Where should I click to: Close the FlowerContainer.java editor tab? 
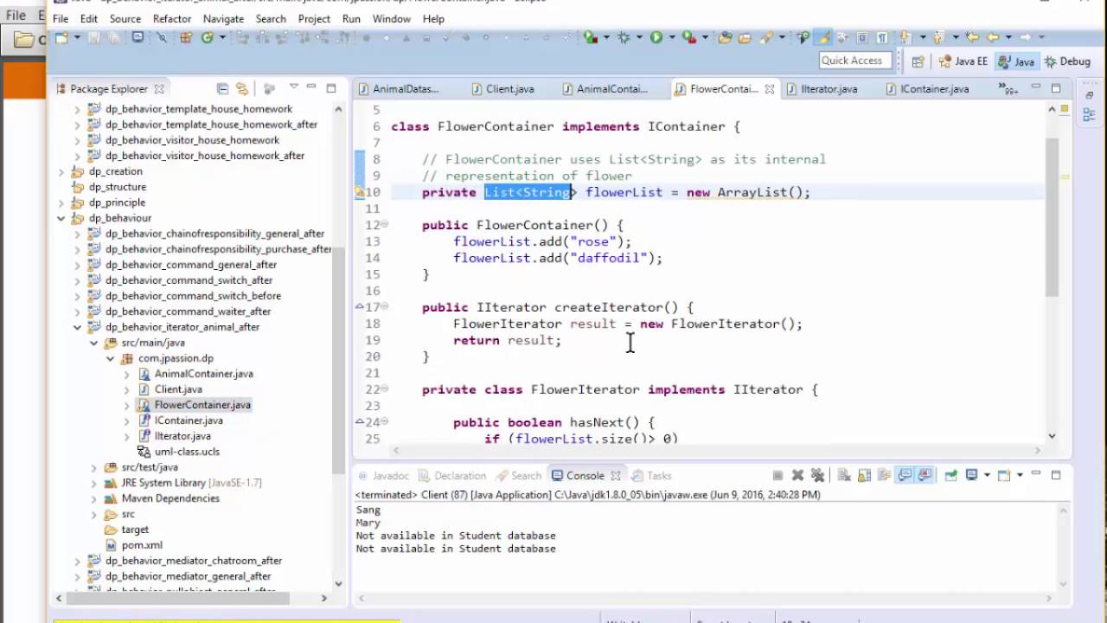[x=769, y=89]
